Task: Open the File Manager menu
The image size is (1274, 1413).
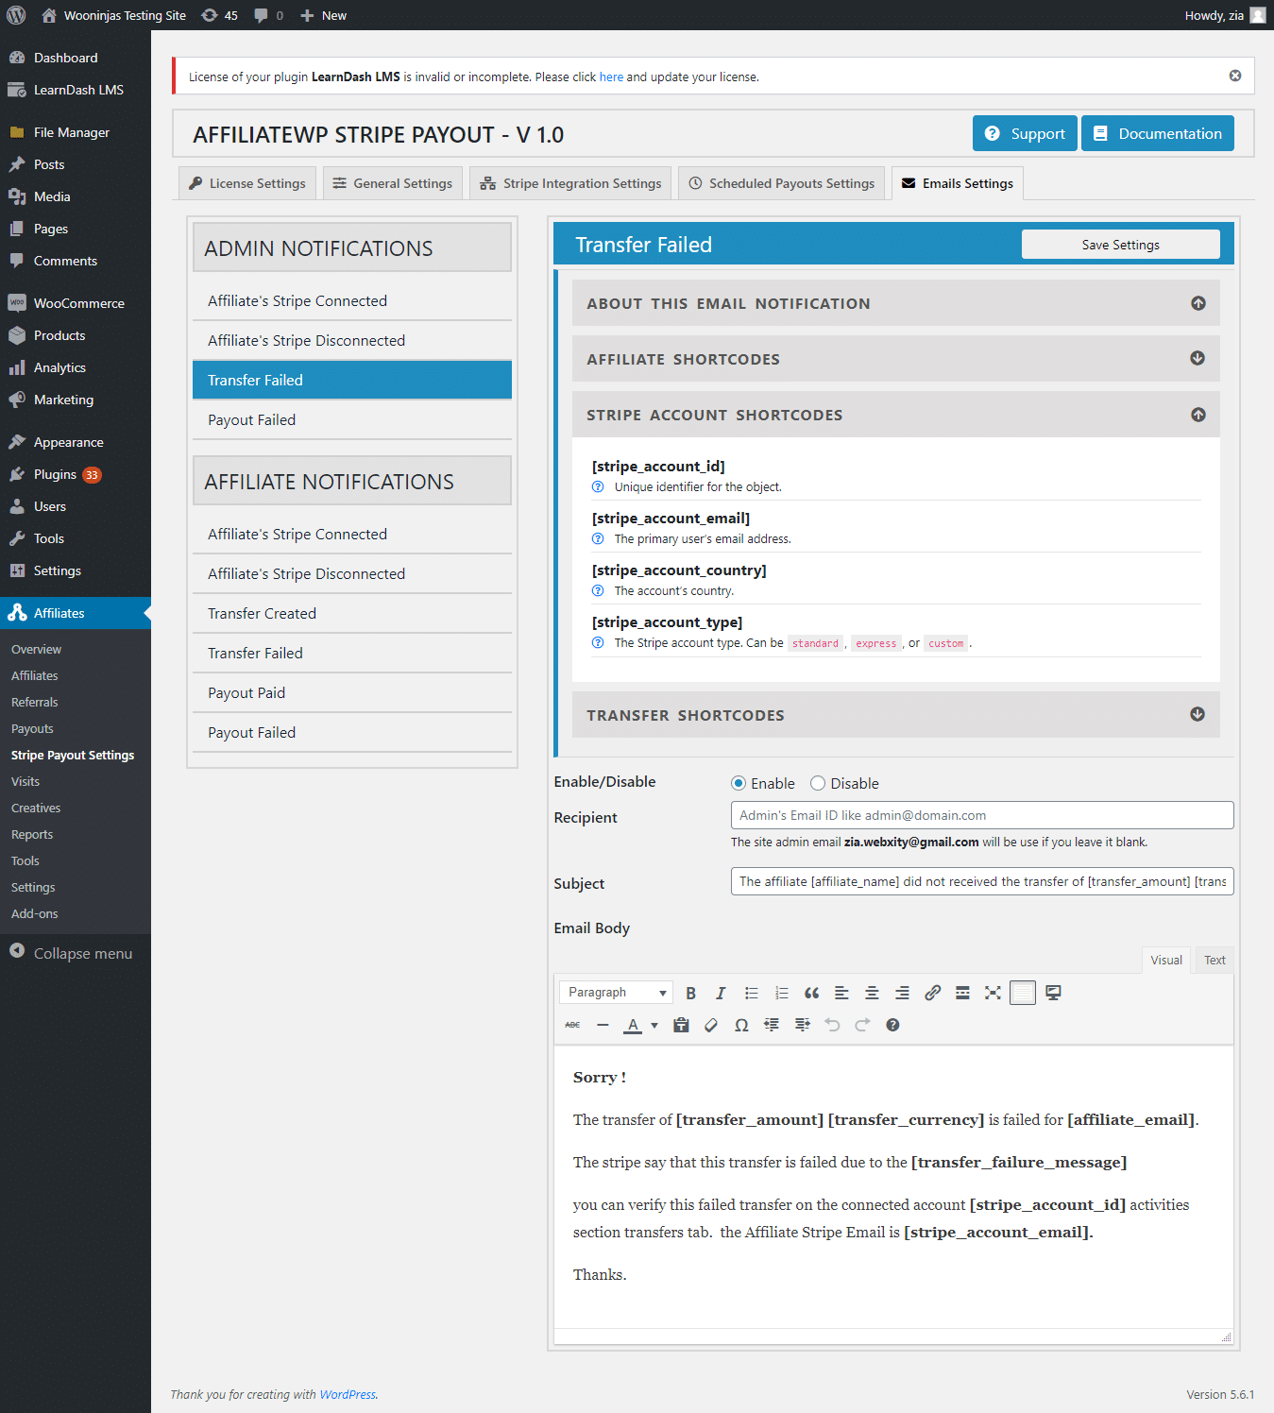Action: [x=76, y=132]
